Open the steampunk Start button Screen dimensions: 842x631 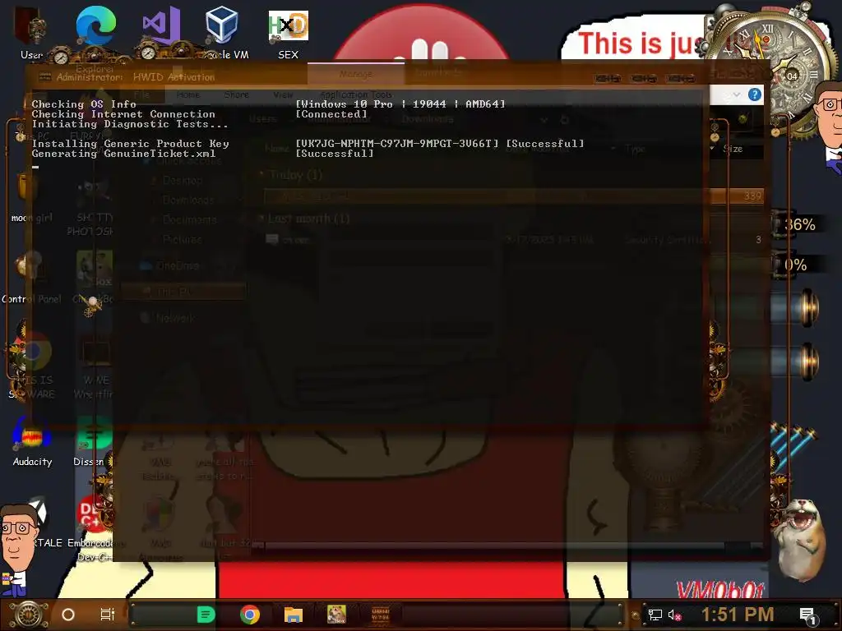pos(29,615)
